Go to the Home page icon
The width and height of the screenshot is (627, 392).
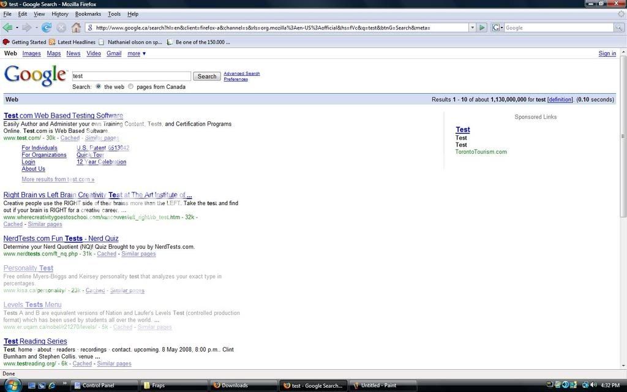[x=76, y=28]
